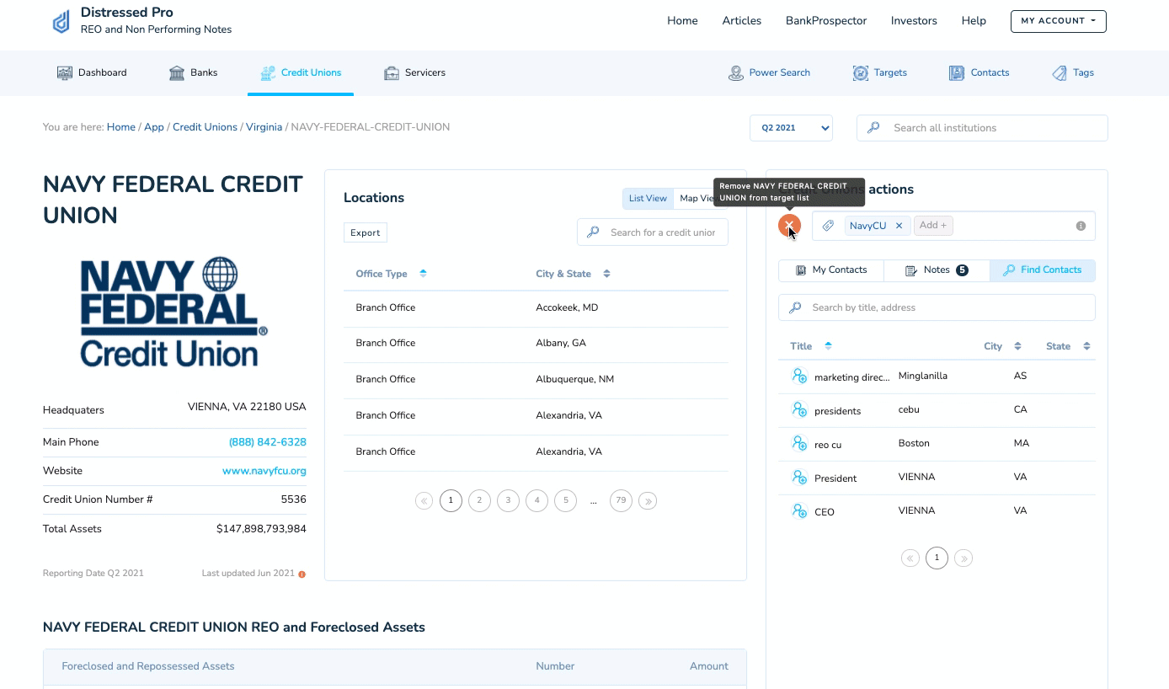The height and width of the screenshot is (689, 1169).
Task: Click the Navy Federal Credit Union logo
Action: (x=174, y=312)
